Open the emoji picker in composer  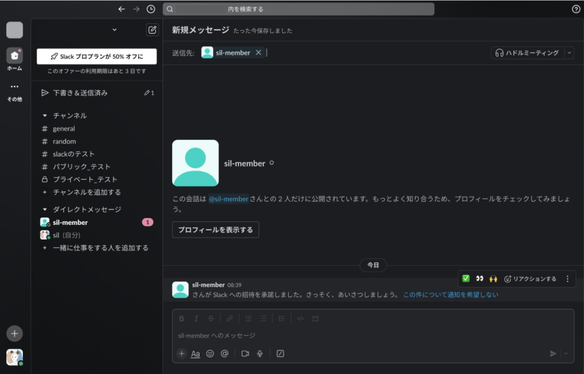click(x=210, y=354)
